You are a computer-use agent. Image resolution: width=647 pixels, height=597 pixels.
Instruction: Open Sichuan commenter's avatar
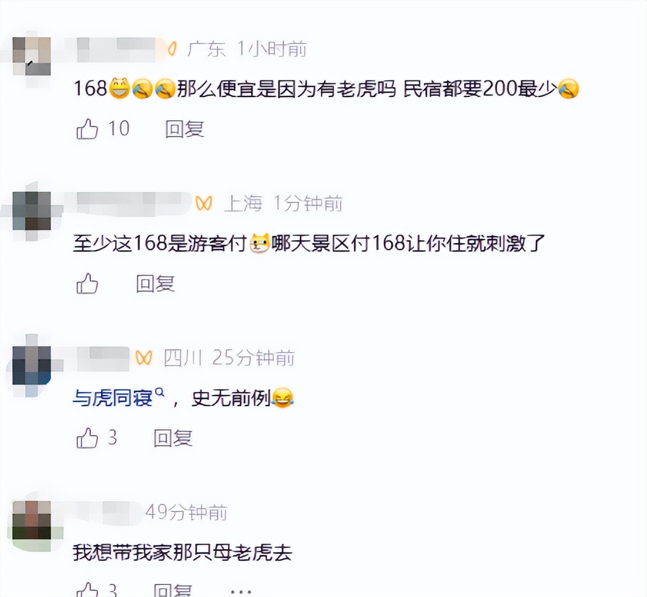tap(31, 366)
